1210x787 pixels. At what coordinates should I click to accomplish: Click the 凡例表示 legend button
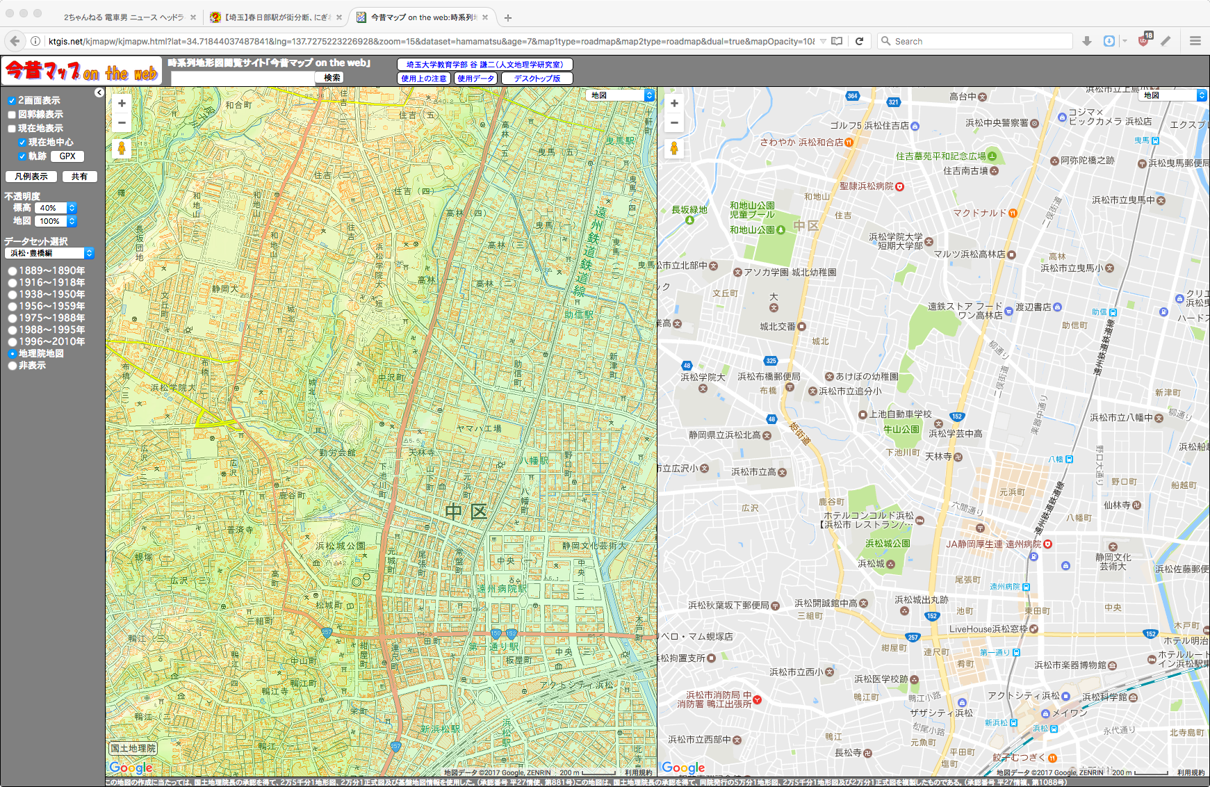click(31, 177)
